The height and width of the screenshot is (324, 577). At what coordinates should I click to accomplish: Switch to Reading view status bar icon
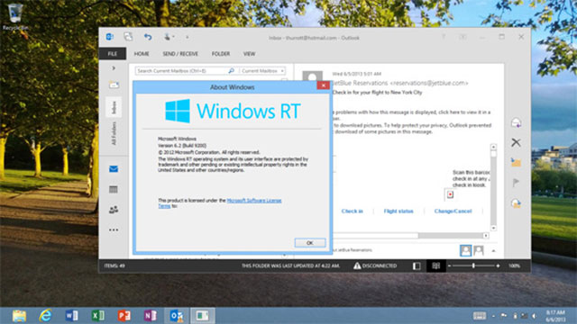pyautogui.click(x=436, y=265)
